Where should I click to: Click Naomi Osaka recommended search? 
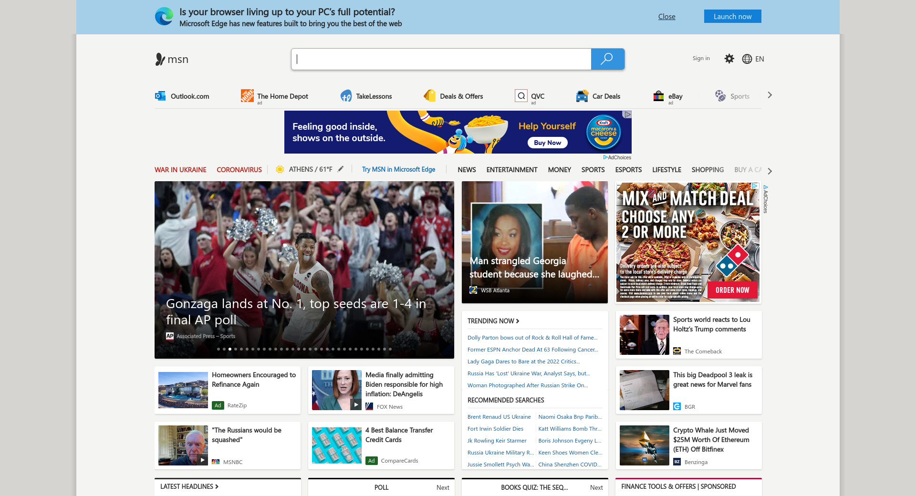pos(570,417)
